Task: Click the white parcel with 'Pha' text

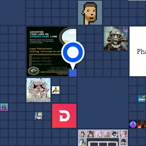Action: [138, 51]
